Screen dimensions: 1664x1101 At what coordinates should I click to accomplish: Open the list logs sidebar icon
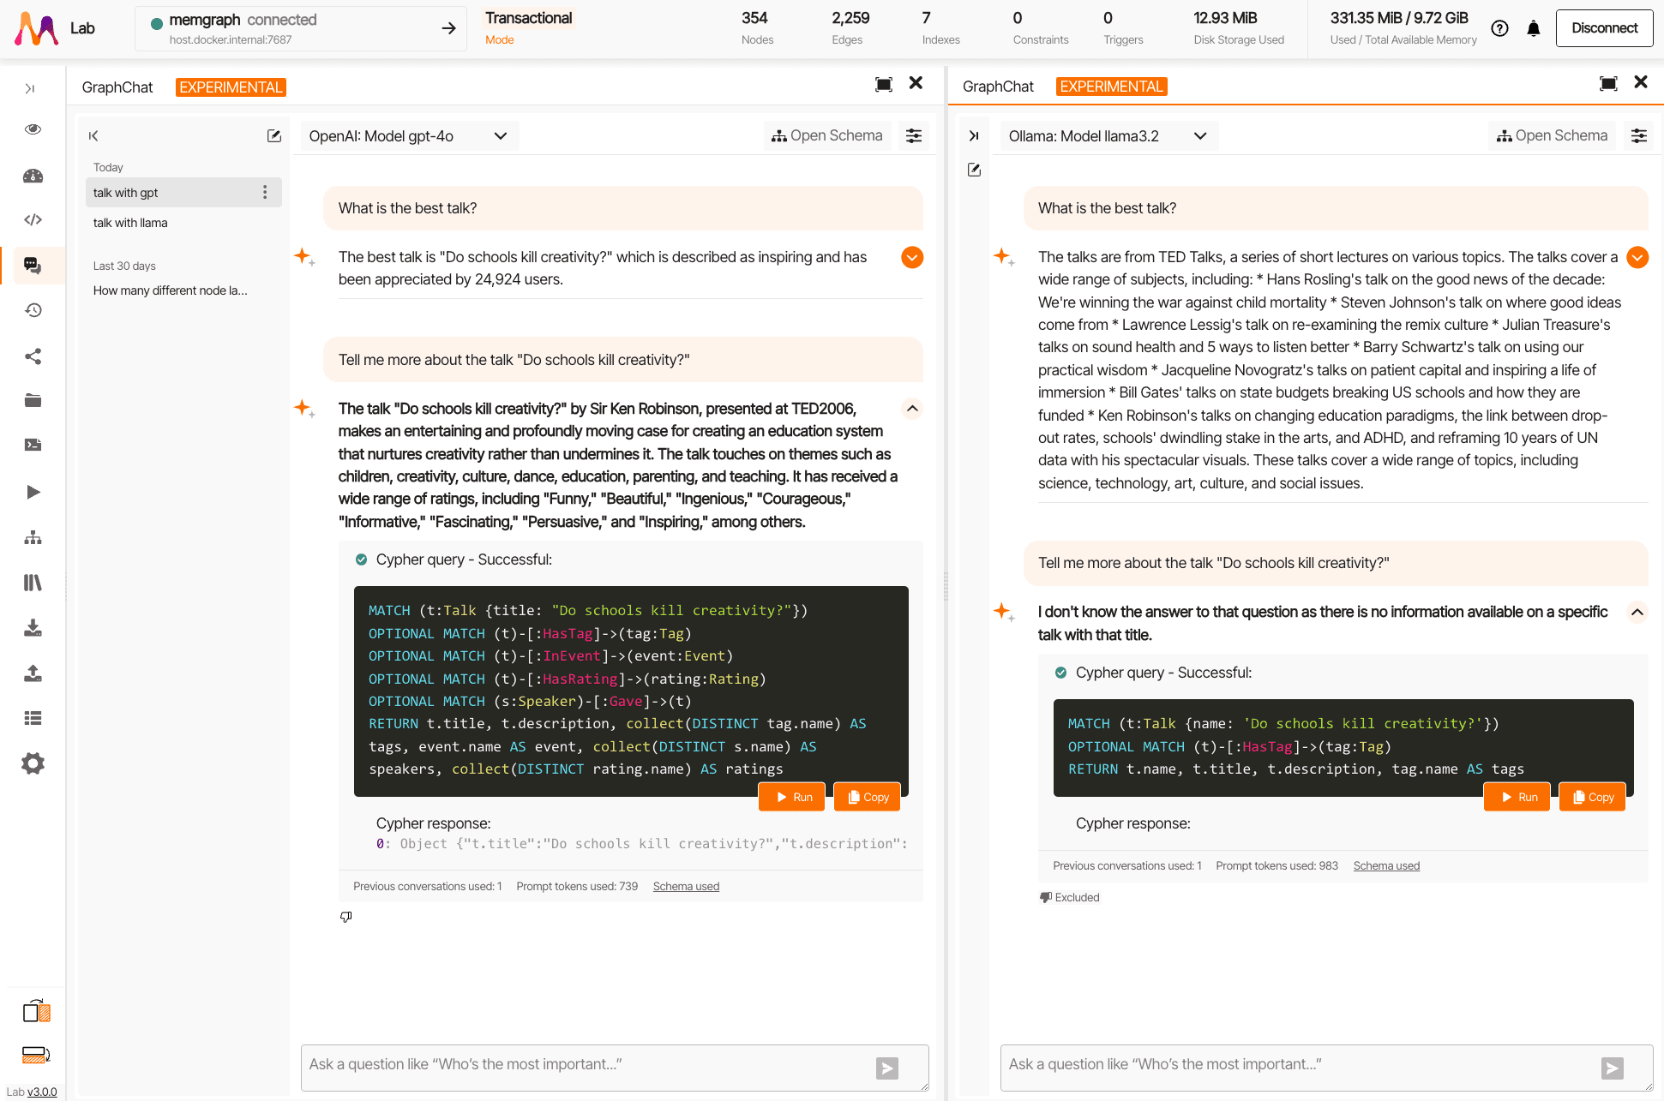click(x=33, y=718)
